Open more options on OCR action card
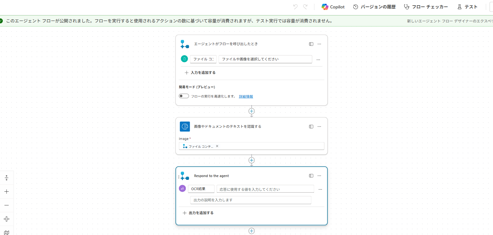Image resolution: width=493 pixels, height=235 pixels. [x=319, y=127]
